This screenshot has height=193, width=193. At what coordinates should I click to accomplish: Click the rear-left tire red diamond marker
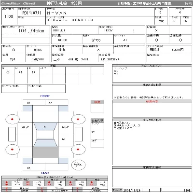[x=12, y=150]
